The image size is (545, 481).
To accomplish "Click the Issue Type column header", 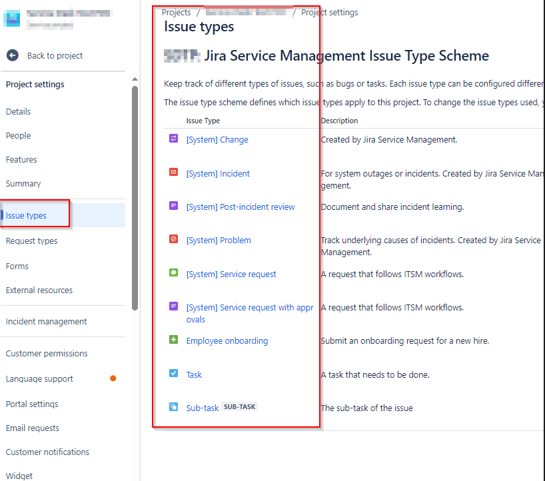I will [203, 121].
